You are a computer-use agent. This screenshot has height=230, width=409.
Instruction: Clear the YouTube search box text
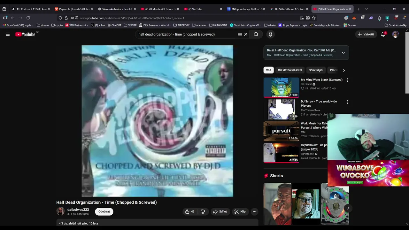pyautogui.click(x=246, y=34)
